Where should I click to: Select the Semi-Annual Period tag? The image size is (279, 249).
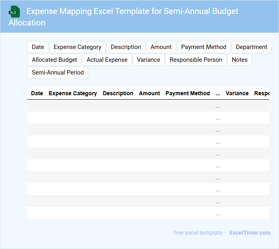point(58,73)
